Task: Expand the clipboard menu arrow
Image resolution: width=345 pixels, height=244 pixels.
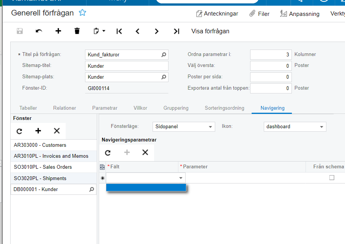Action: 104,31
